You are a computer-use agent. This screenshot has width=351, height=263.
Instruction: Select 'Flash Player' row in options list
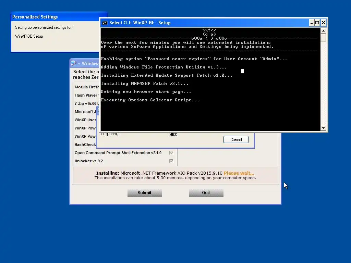pos(86,95)
